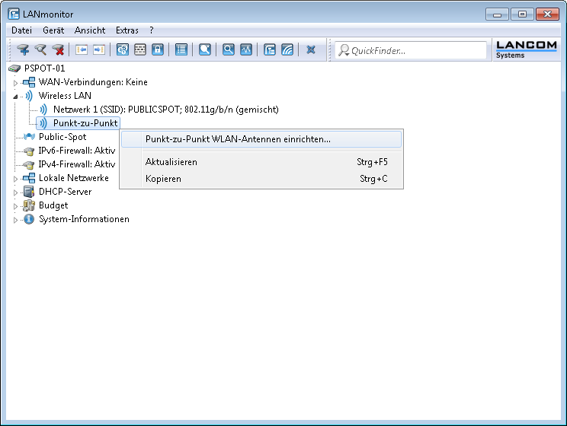Image resolution: width=567 pixels, height=426 pixels.
Task: Expand the WAN-Verbindungen tree node
Action: (x=16, y=82)
